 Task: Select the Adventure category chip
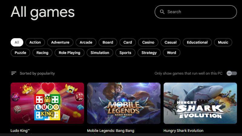60,42
